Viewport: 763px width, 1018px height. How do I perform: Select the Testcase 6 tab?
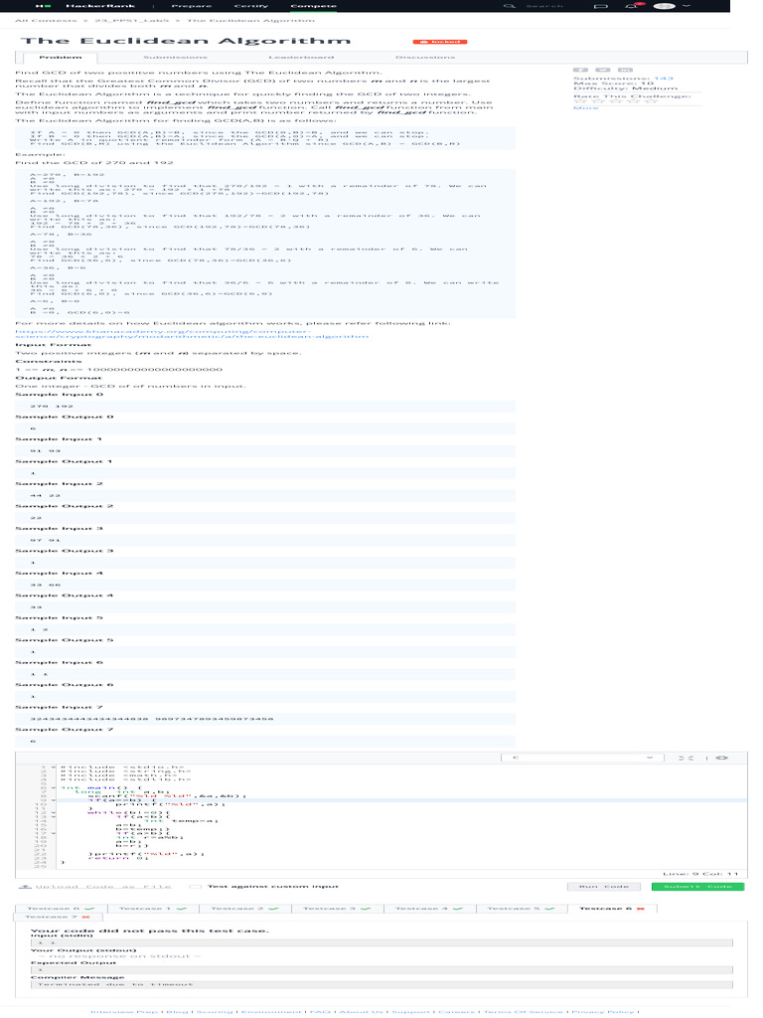point(612,909)
